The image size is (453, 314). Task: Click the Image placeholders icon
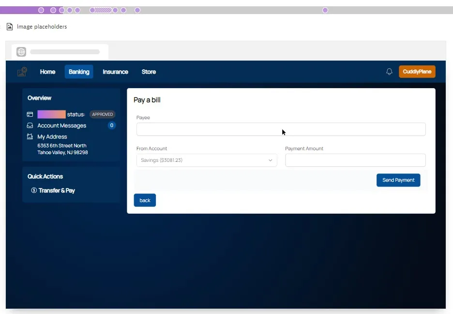pyautogui.click(x=10, y=27)
